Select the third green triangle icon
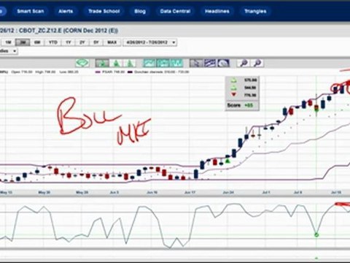The height and width of the screenshot is (263, 350). (x=130, y=64)
